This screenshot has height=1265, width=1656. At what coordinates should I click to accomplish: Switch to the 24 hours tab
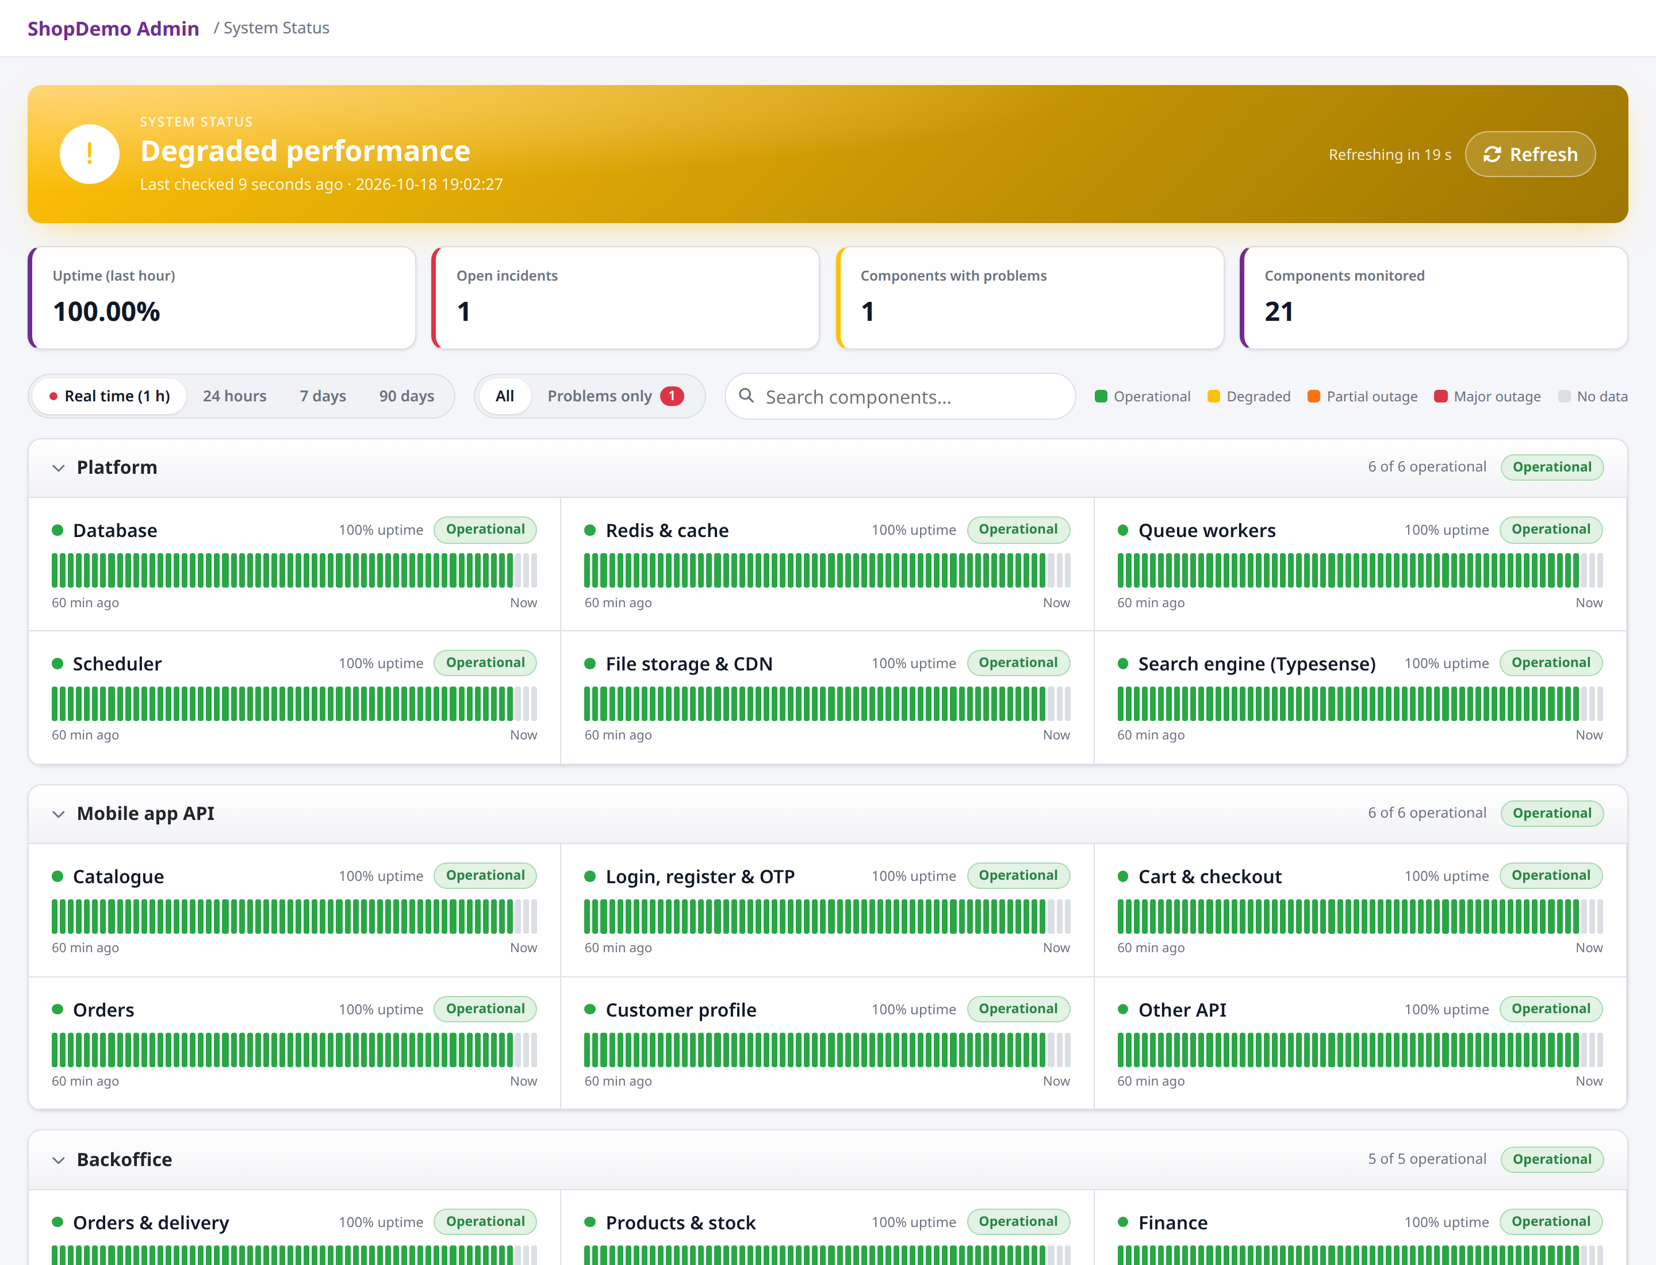tap(234, 396)
